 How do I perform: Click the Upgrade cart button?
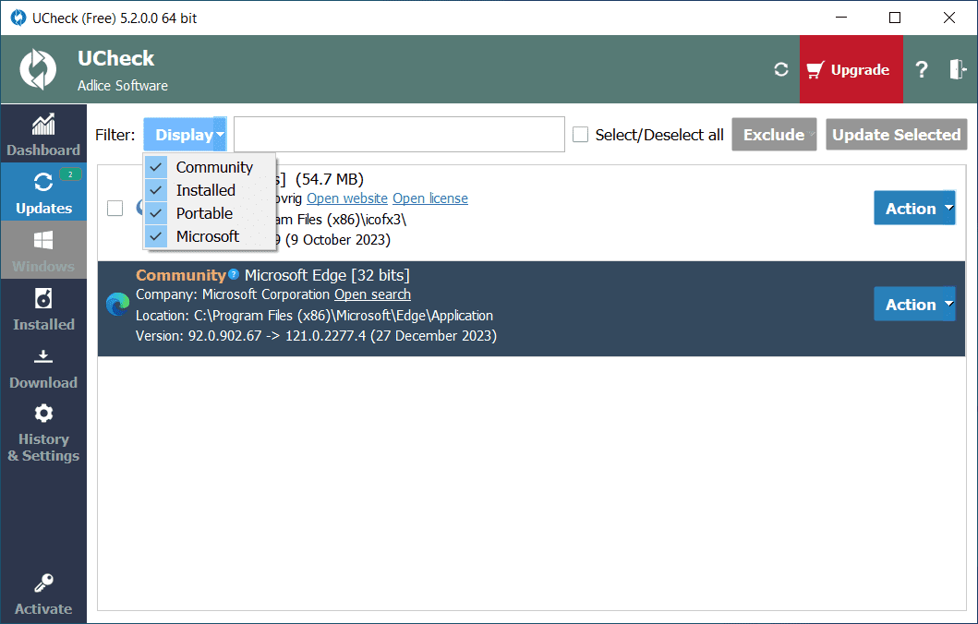tap(851, 69)
